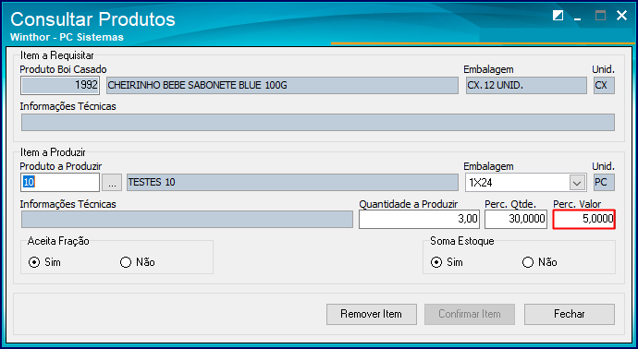Focus the Produto a Produzir code field

click(x=60, y=183)
